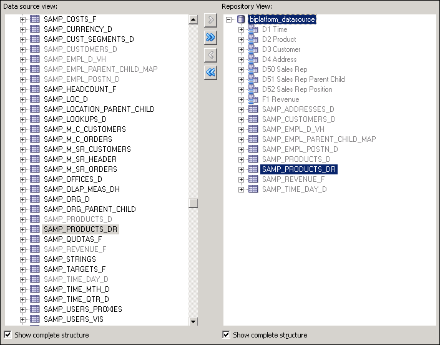This screenshot has width=440, height=345.
Task: Select SAMP_M_SR_ORDERS table
Action: point(81,169)
